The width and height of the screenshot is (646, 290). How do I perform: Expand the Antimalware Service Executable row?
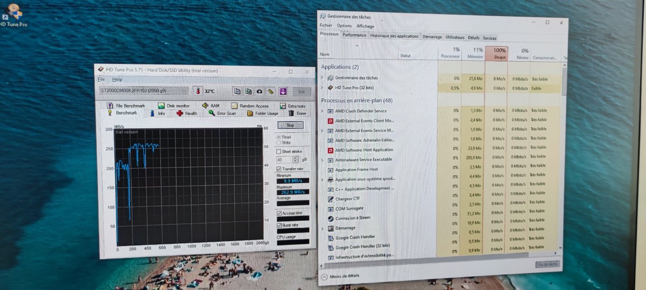pyautogui.click(x=322, y=160)
